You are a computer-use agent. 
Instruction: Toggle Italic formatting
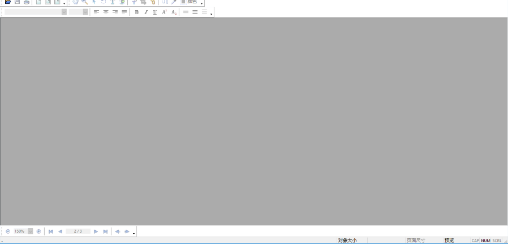pos(146,12)
